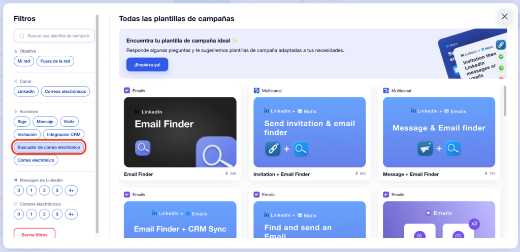Click the large magnifier graphic on Email Finder

pos(217,153)
